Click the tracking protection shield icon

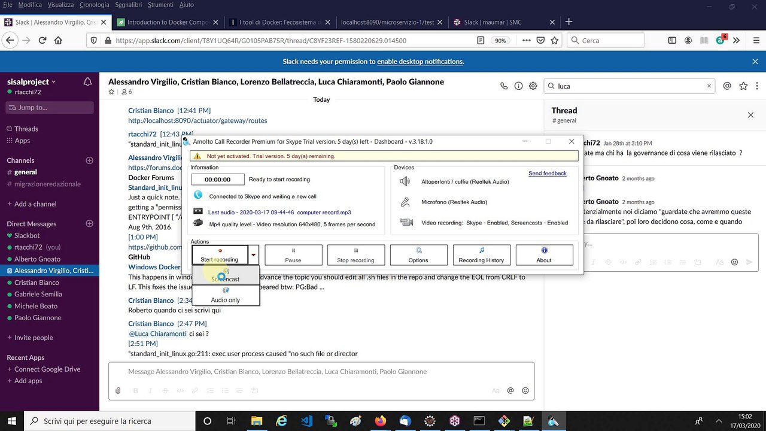[x=93, y=41]
